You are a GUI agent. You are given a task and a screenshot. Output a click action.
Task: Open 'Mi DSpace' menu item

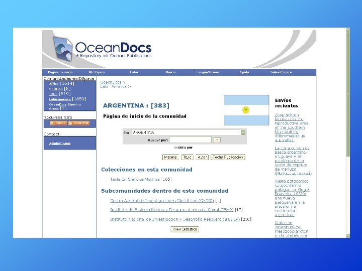97,72
